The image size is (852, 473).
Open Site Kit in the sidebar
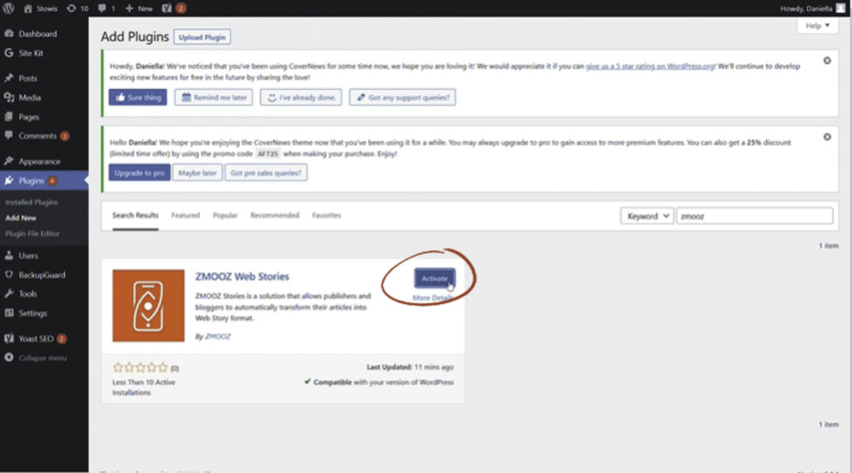coord(31,53)
